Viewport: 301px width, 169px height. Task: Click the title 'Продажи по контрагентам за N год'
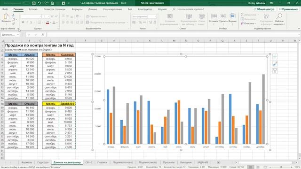40,46
